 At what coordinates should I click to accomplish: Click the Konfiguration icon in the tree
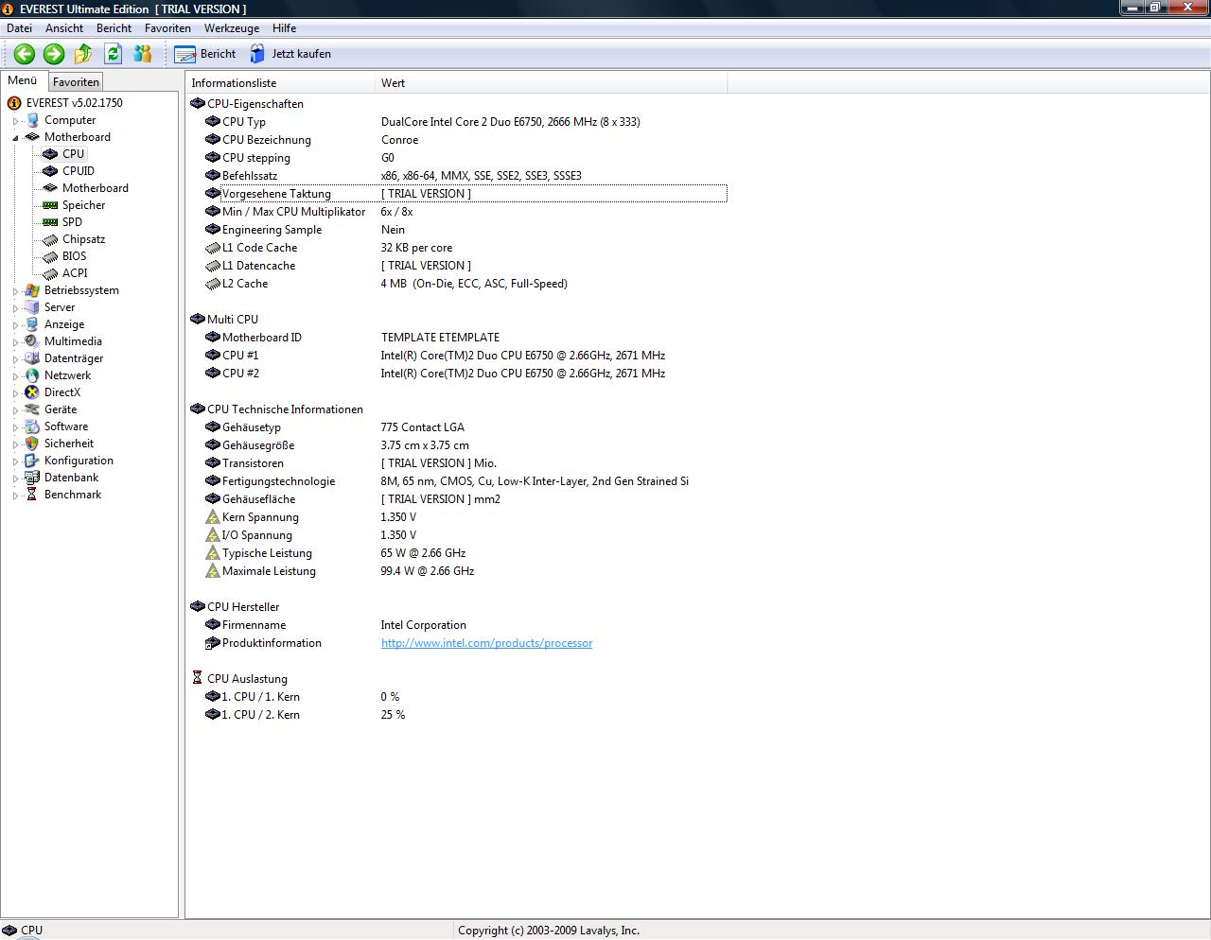32,461
